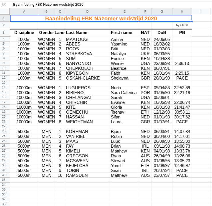Screen dimensions: 212x206
Task: Select the VAN RIEL cell
Action: (x=88, y=136)
